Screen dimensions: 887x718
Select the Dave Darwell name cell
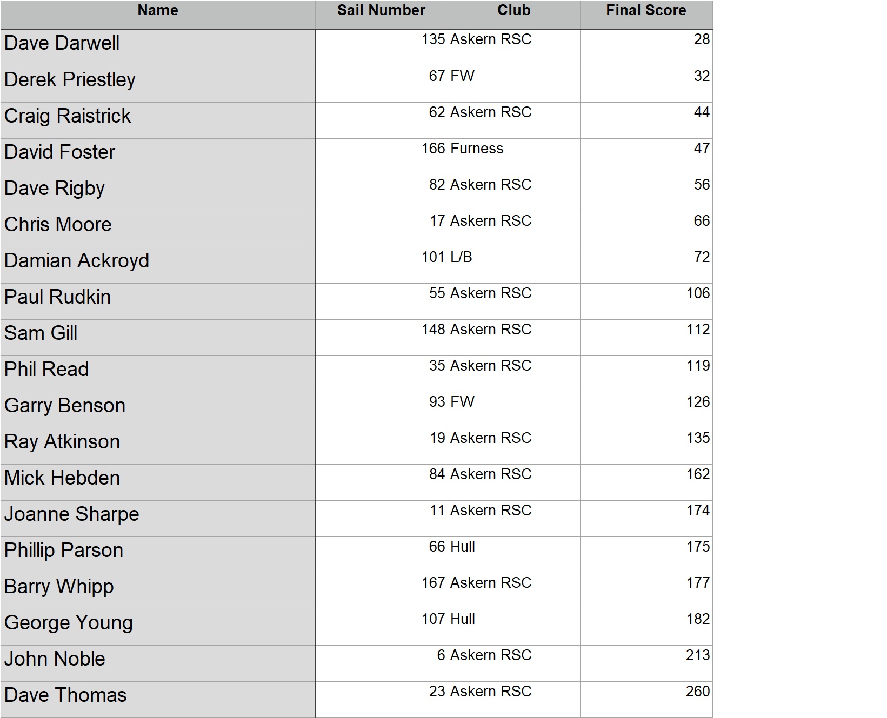click(158, 48)
